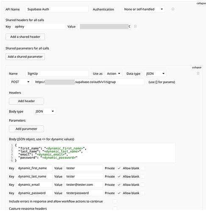Open the POST method dropdown

[x=20, y=82]
